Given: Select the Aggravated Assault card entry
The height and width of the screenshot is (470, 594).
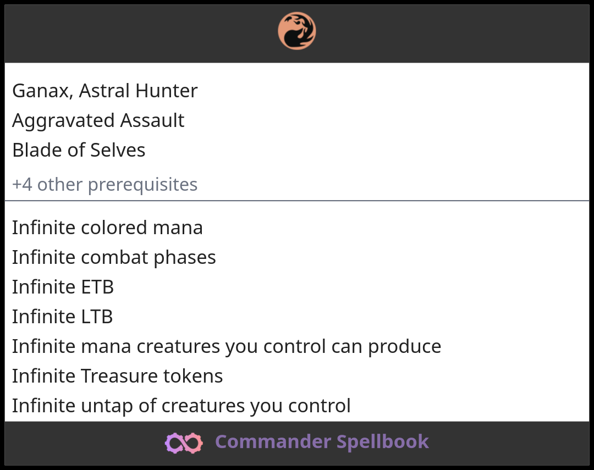Looking at the screenshot, I should [98, 120].
